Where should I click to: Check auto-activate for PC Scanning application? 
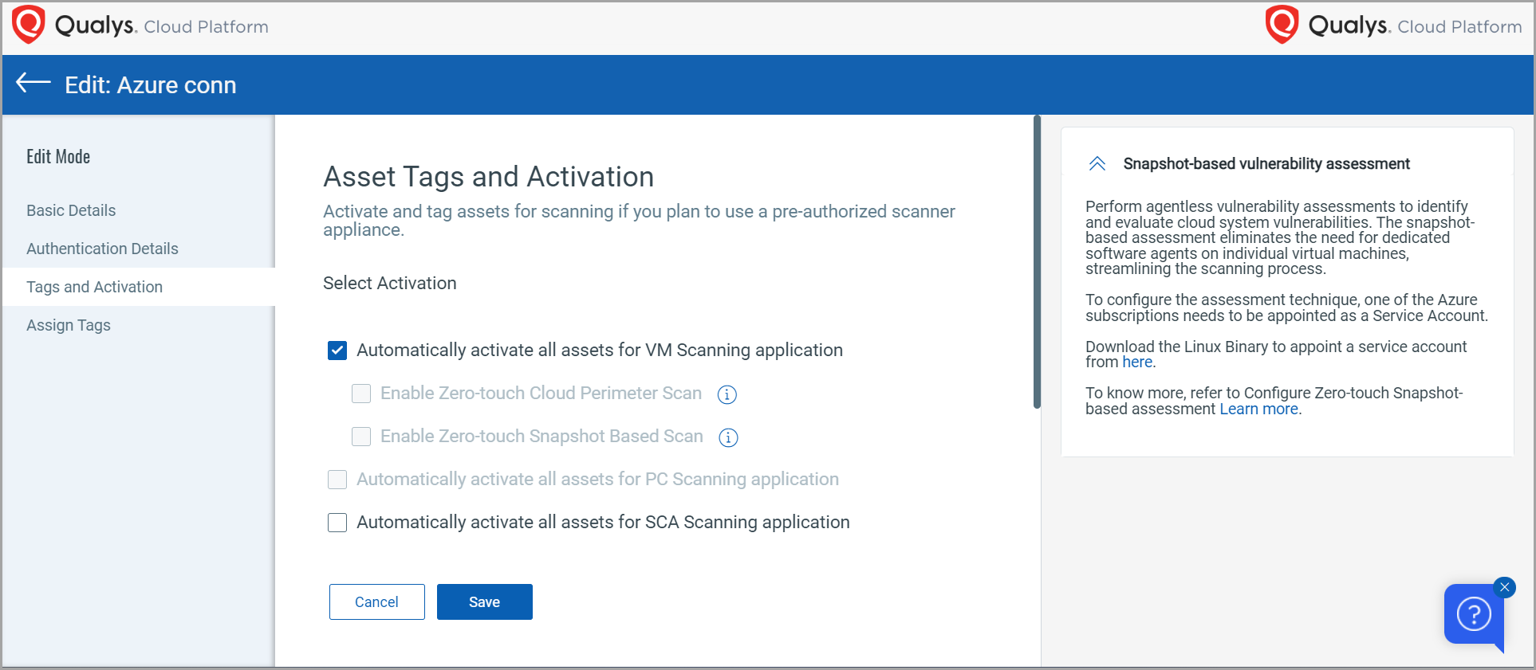pos(337,480)
